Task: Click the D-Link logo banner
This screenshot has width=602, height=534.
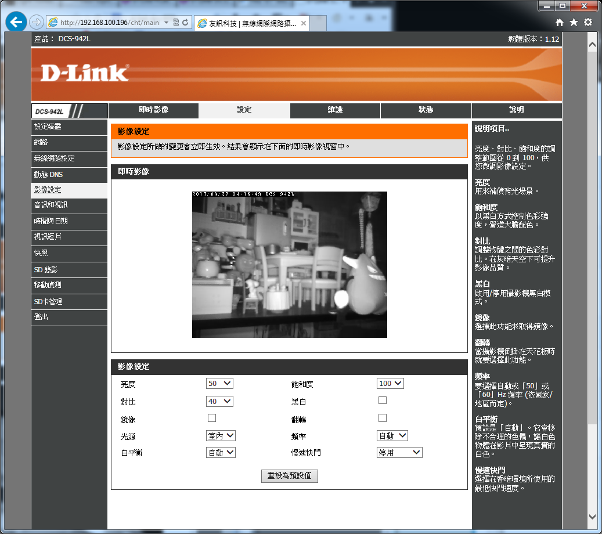Action: click(x=85, y=73)
